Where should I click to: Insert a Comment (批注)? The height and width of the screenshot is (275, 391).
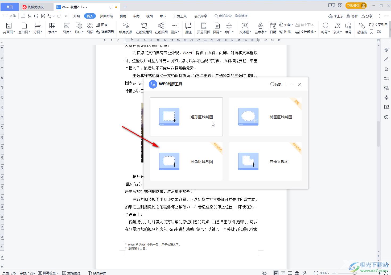click(188, 28)
